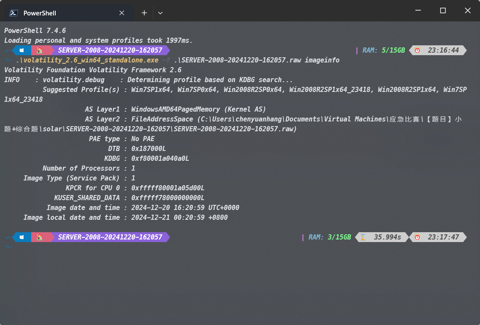
Task: Click the home icon in second prompt
Action: (x=39, y=237)
